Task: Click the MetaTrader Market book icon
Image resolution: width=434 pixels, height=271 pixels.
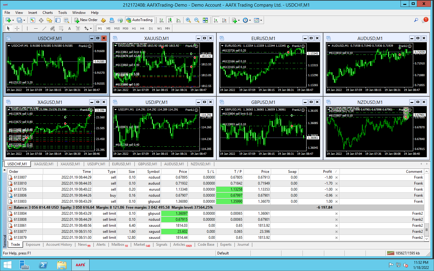Action: 103,20
